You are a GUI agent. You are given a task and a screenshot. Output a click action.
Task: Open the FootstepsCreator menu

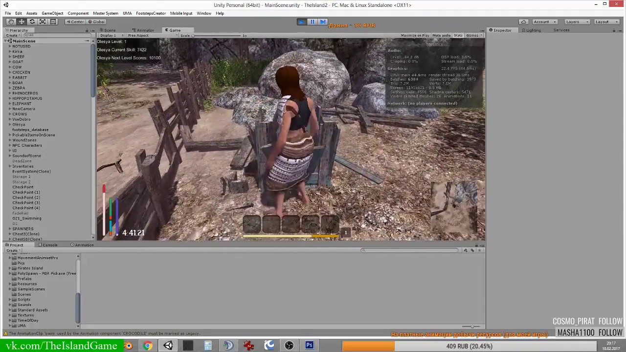[x=151, y=13]
